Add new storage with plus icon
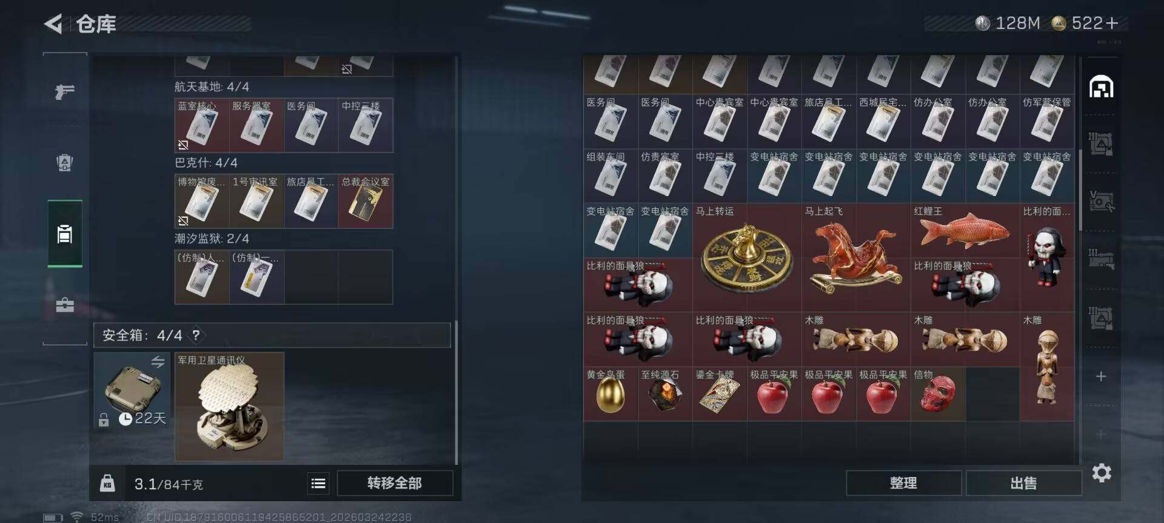 (x=1102, y=377)
